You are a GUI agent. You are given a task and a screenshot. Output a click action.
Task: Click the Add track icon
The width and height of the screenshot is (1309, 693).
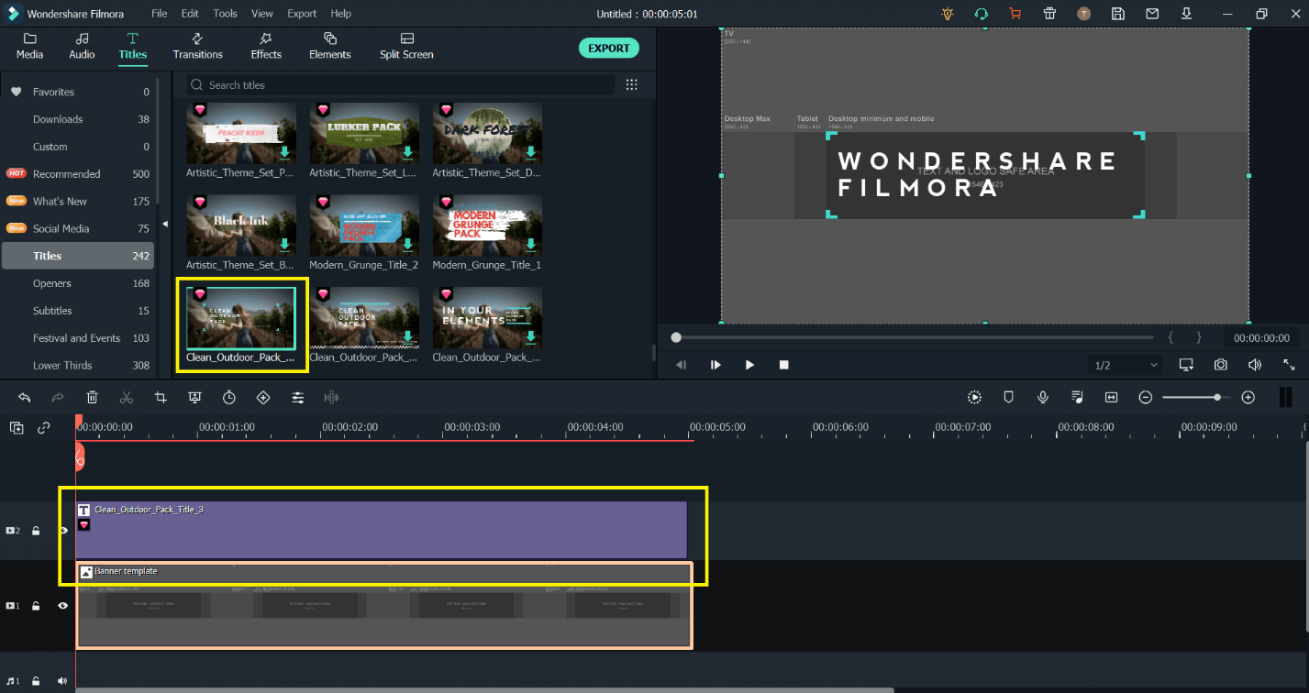[17, 427]
